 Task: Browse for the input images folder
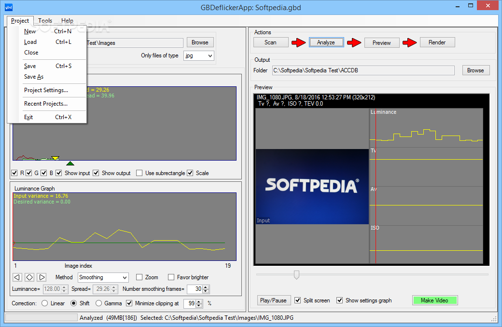pos(200,42)
